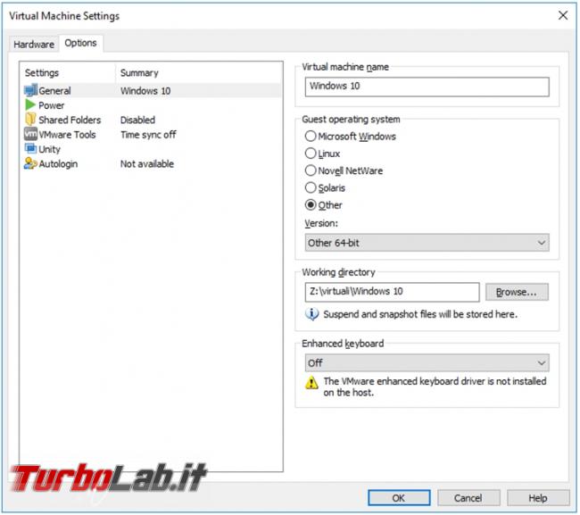Click the Shared Folders folder icon

click(30, 119)
